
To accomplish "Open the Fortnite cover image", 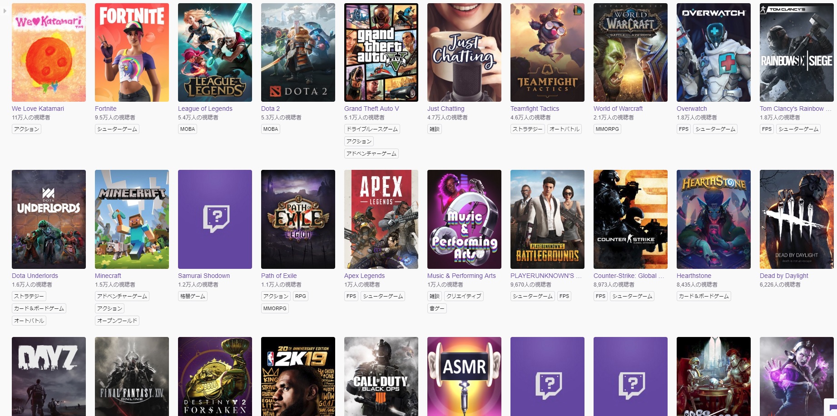I will [132, 53].
